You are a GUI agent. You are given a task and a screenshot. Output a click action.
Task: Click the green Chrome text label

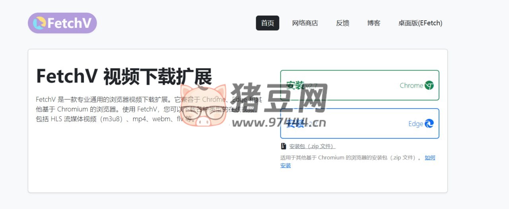click(x=411, y=86)
